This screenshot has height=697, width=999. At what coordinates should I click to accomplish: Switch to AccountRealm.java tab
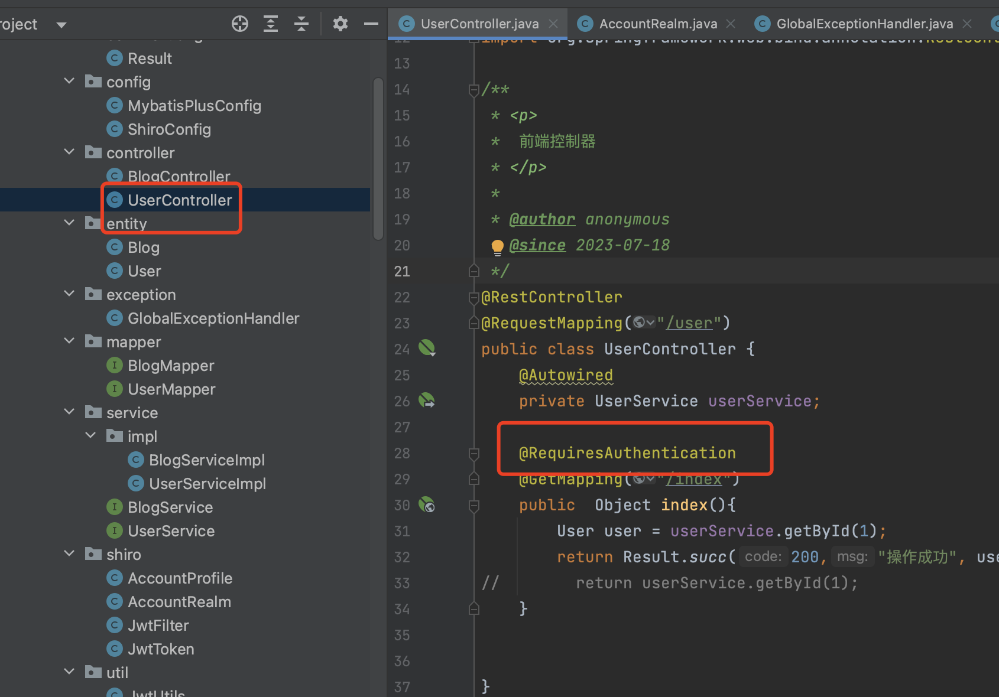tap(657, 24)
